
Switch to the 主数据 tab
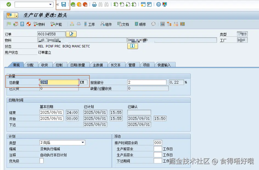98,65
